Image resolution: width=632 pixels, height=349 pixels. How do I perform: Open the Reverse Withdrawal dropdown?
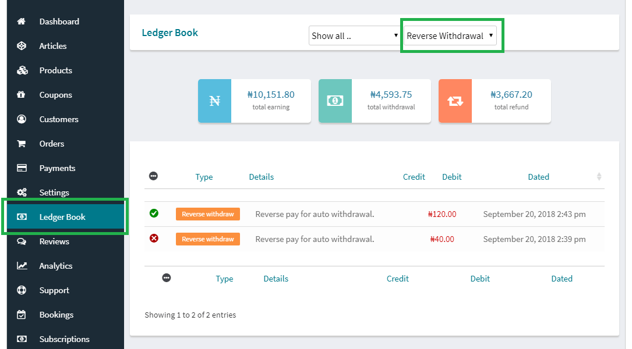point(449,35)
